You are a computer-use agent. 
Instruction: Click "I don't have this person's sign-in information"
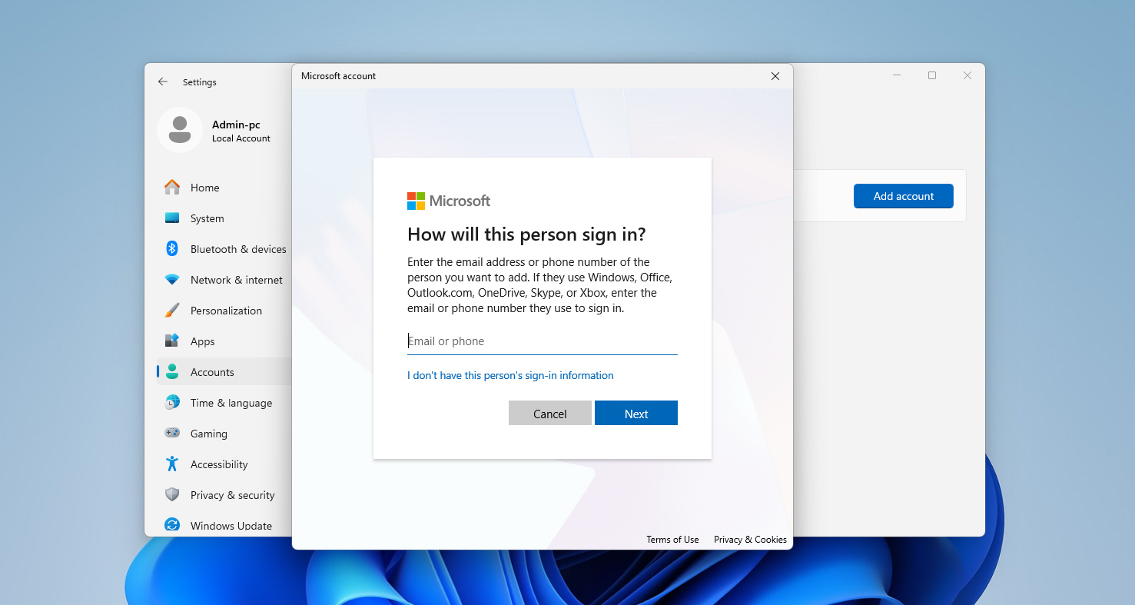[510, 376]
